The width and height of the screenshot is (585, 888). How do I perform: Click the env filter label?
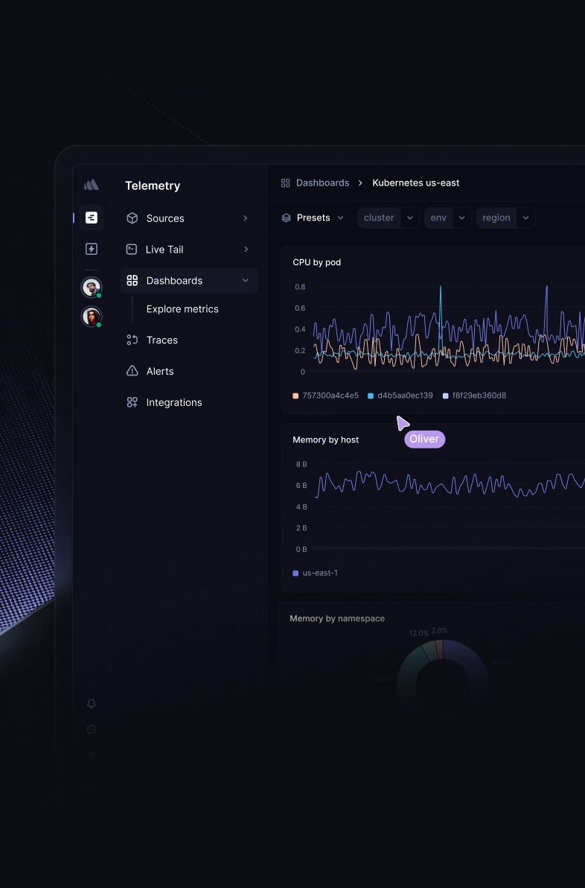pyautogui.click(x=438, y=218)
